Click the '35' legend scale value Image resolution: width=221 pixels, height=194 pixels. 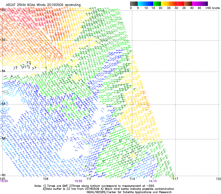pyautogui.click(x=184, y=8)
